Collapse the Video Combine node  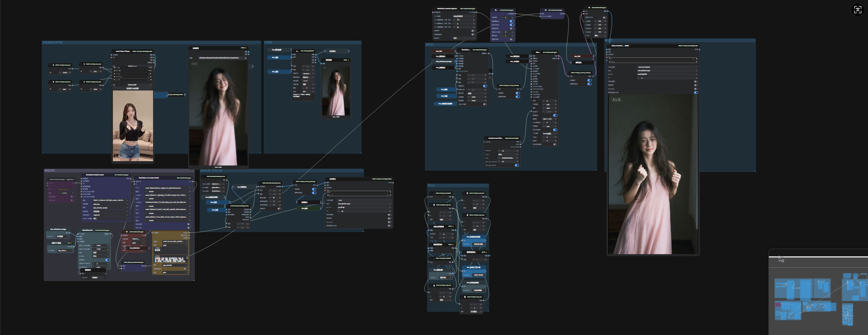coord(609,46)
